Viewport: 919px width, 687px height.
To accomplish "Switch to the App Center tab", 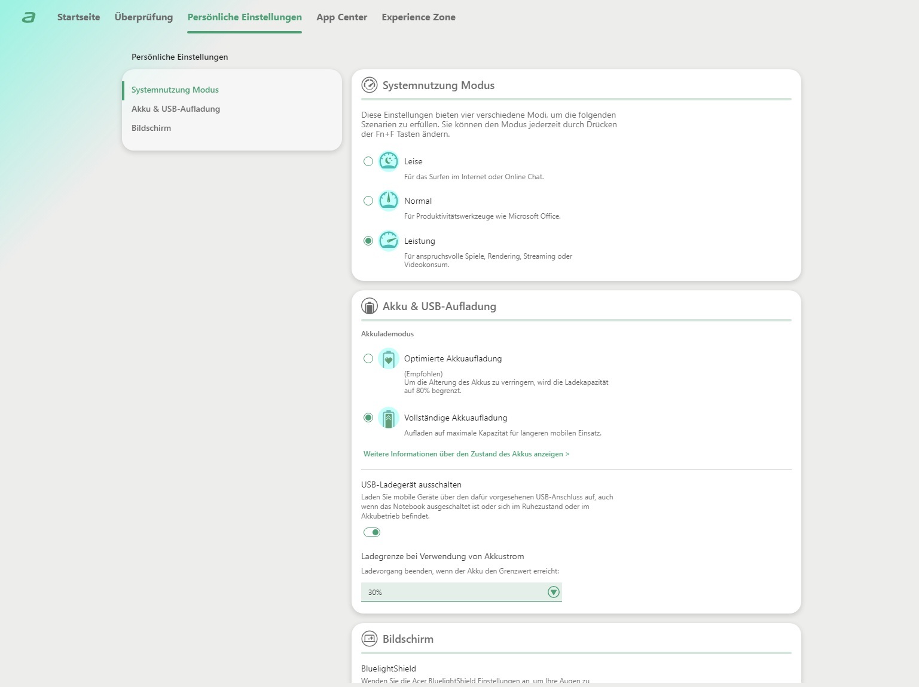I will tap(341, 17).
